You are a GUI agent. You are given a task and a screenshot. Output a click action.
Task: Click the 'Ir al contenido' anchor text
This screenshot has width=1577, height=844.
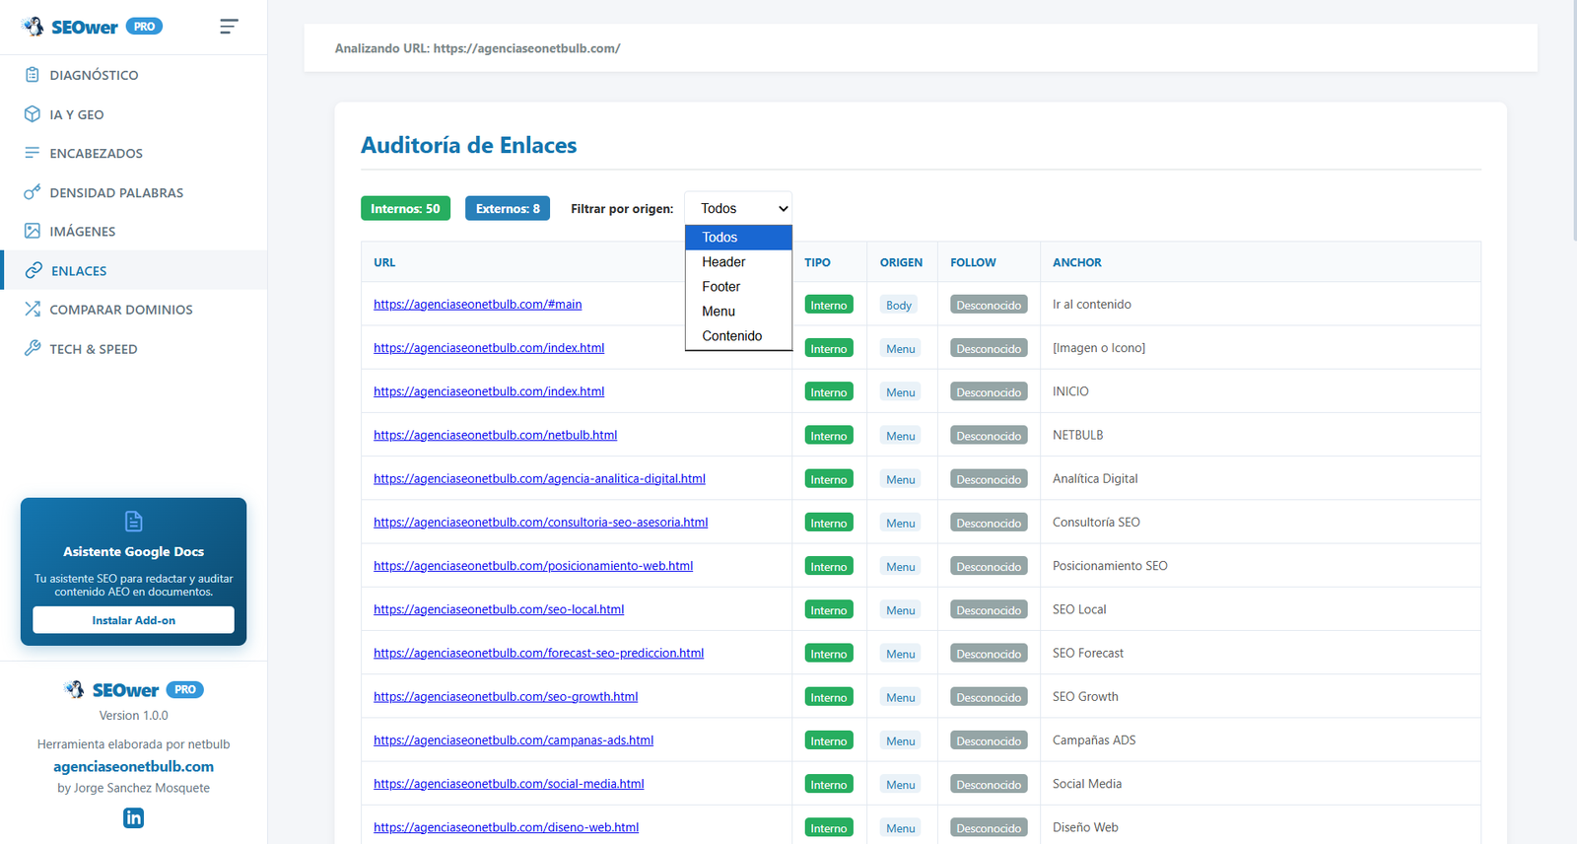[x=1092, y=304]
